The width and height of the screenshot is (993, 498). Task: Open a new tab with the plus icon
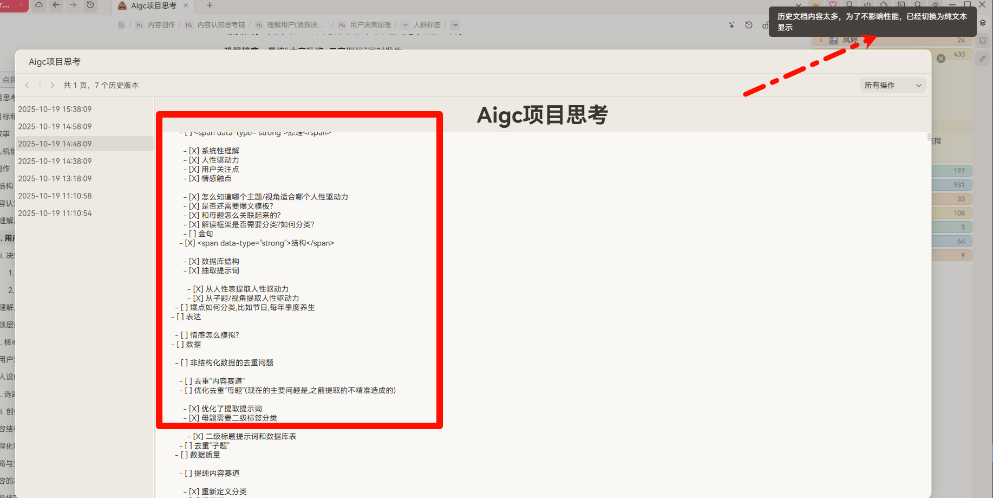[210, 5]
